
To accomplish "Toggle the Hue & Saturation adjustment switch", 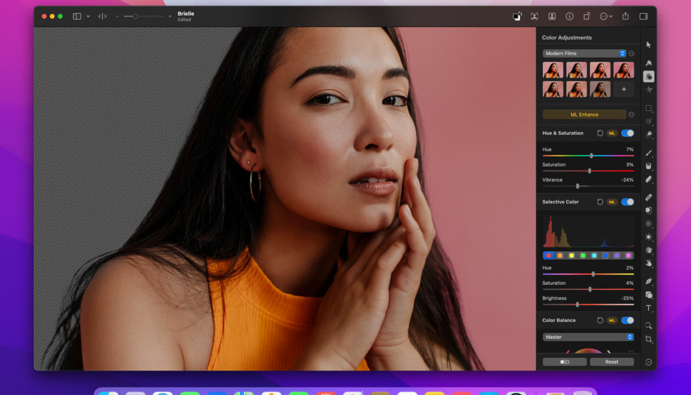I will click(627, 133).
